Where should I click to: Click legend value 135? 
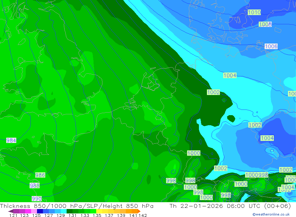(x=97, y=215)
